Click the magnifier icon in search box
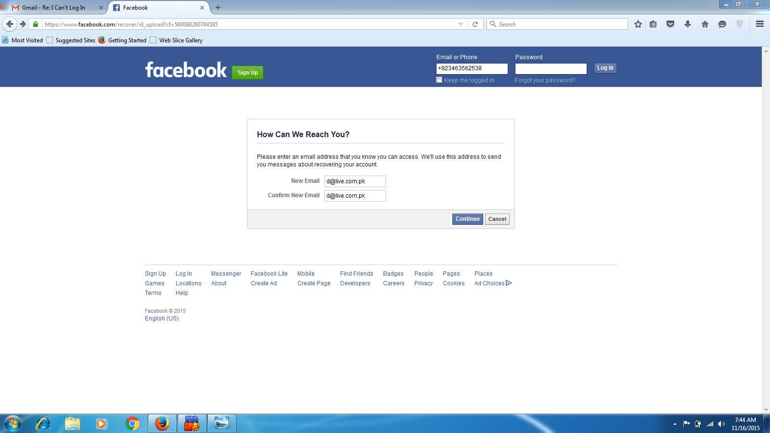 [493, 24]
